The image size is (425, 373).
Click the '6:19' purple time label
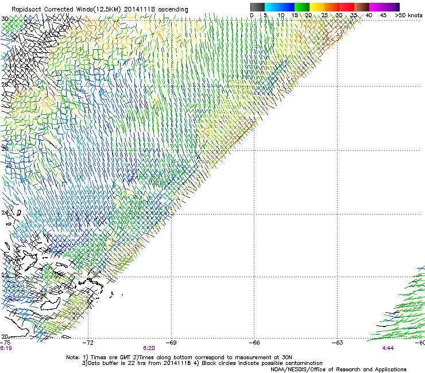click(x=6, y=348)
